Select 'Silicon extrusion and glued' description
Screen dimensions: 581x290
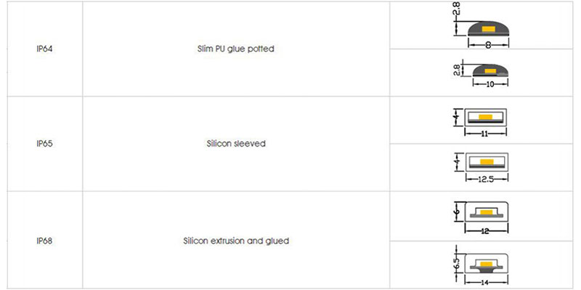pos(236,241)
